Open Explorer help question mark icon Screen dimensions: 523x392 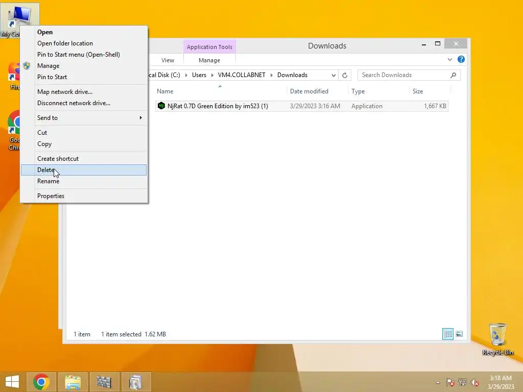coord(461,59)
